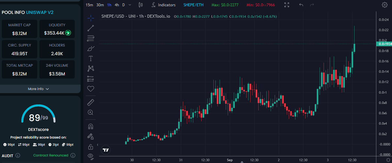Click the holders score 99pt icon
The image size is (392, 163).
tap(34, 144)
